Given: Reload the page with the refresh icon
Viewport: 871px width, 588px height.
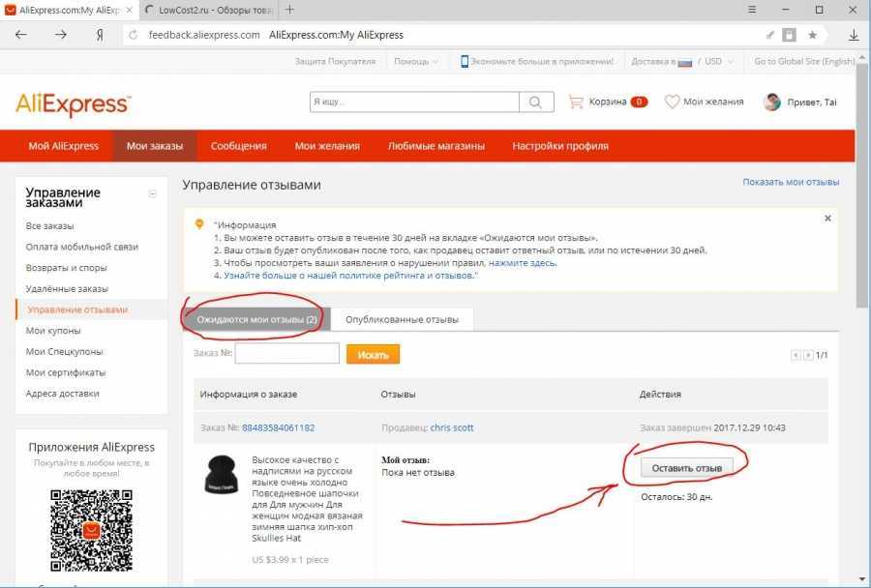Looking at the screenshot, I should (x=134, y=35).
